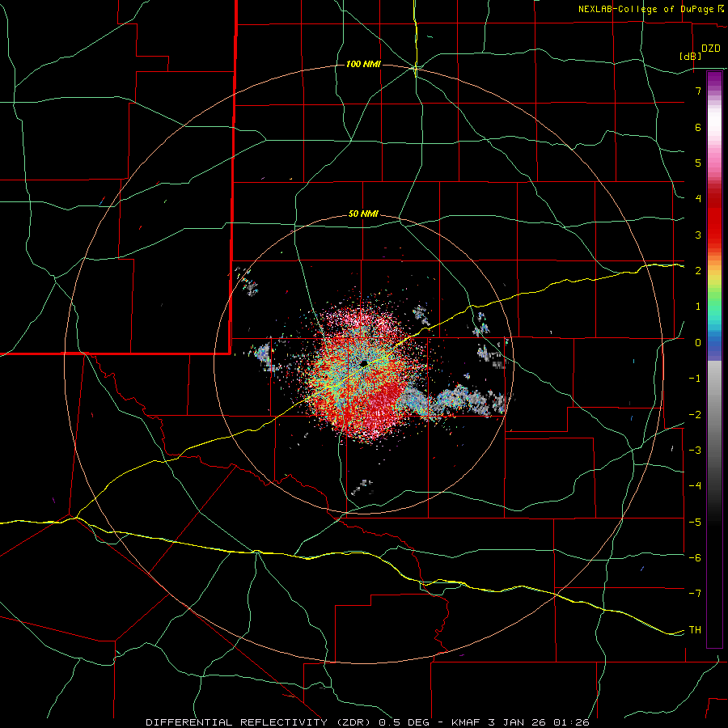Click the DZD product label

pyautogui.click(x=711, y=49)
